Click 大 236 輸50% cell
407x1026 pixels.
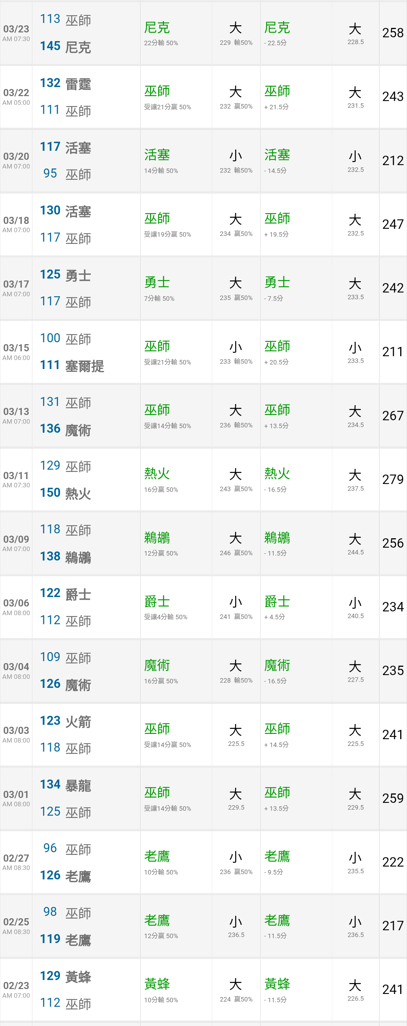pyautogui.click(x=236, y=415)
